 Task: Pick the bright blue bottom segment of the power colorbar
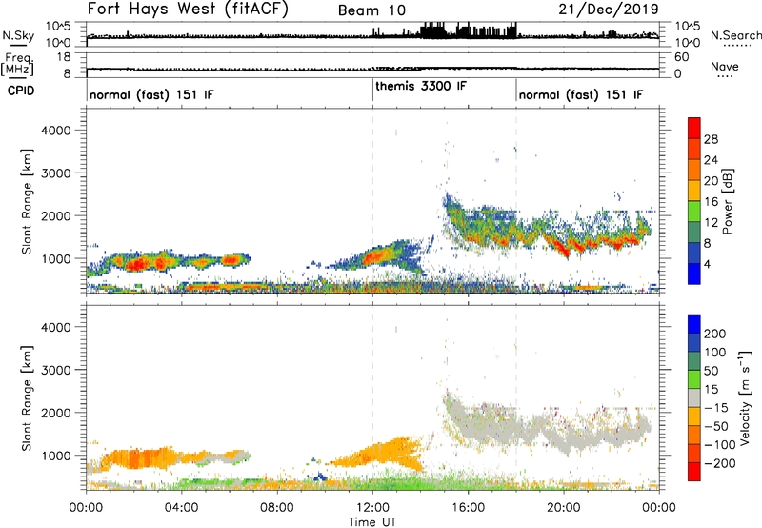694,274
